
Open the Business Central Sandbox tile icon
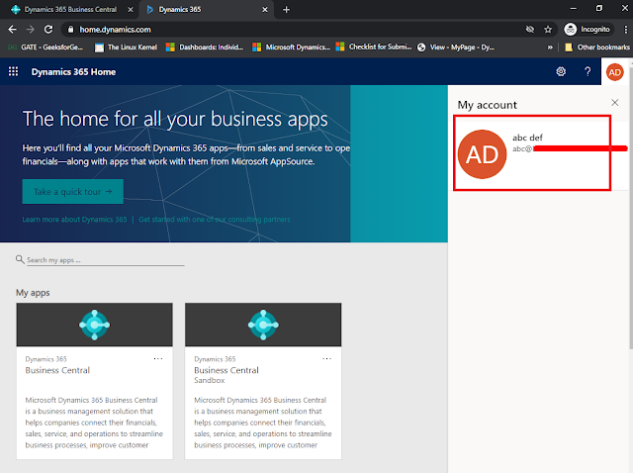click(263, 325)
